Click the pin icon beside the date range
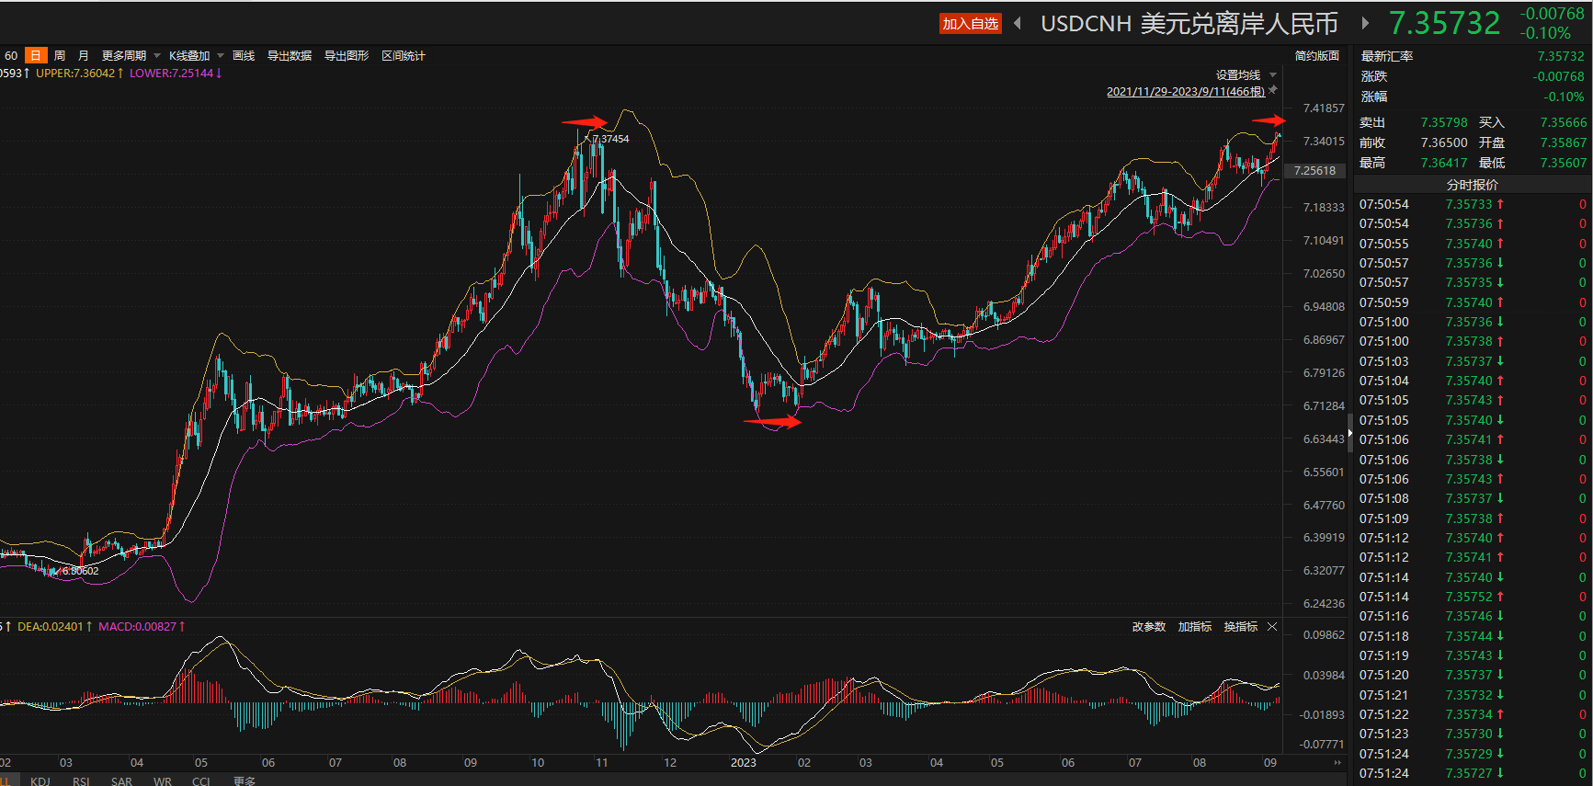1593x786 pixels. pos(1273,90)
